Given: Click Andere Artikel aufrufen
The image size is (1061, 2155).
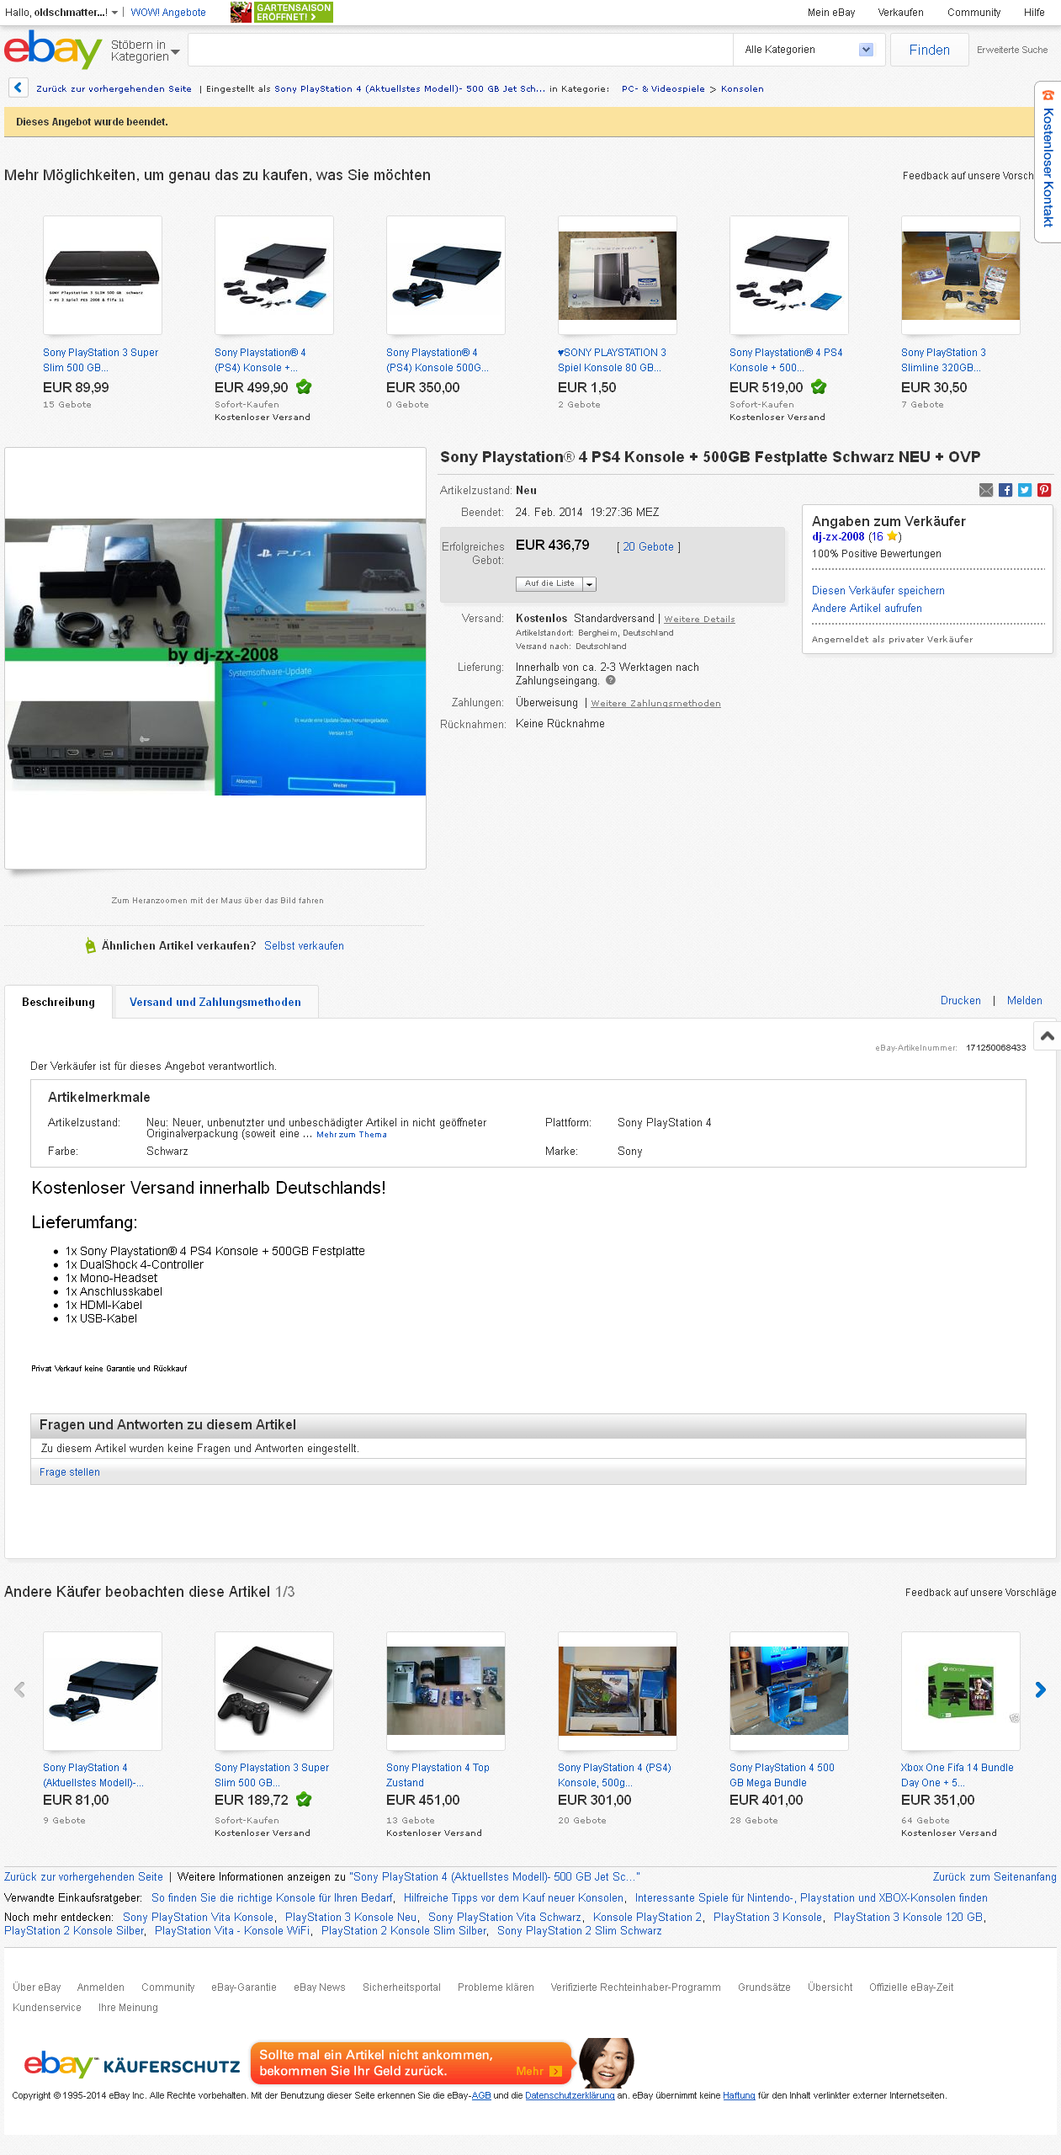Looking at the screenshot, I should point(867,608).
